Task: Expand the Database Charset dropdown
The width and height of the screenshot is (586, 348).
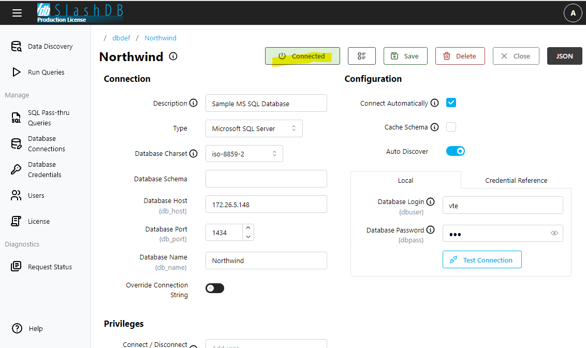Action: pos(244,153)
